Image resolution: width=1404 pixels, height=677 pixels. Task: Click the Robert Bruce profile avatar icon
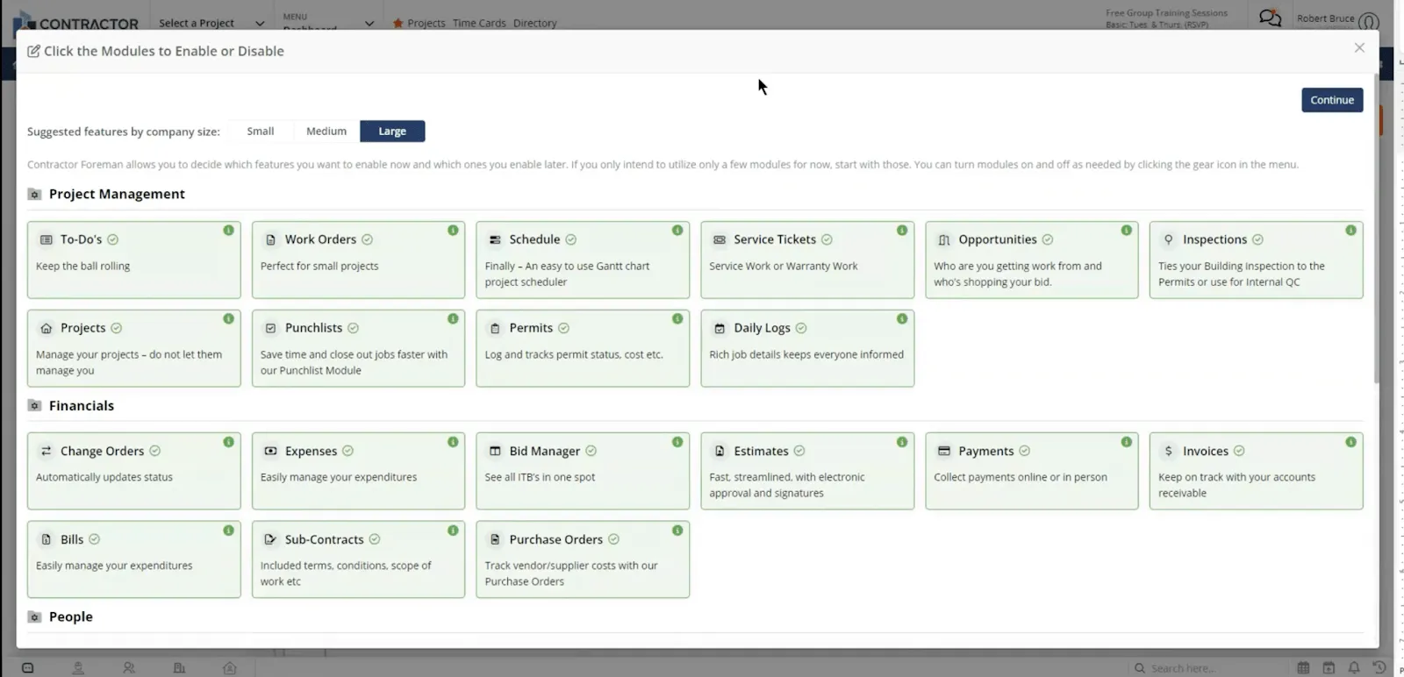[x=1368, y=21]
